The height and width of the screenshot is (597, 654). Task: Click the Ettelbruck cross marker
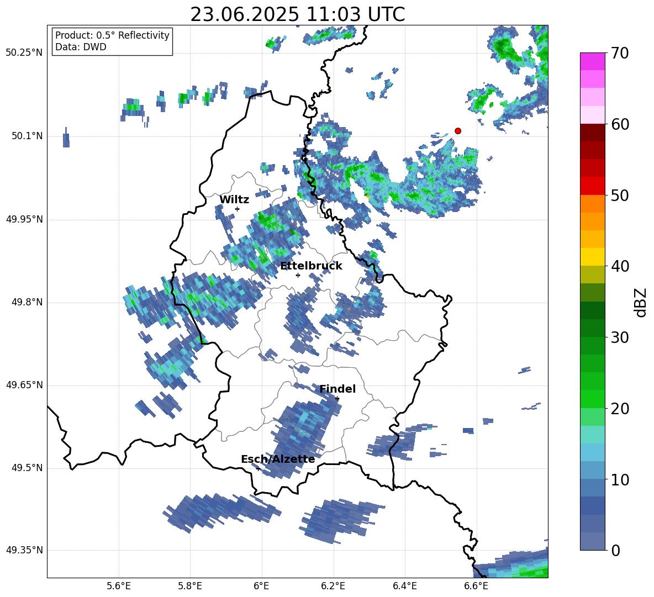[298, 275]
